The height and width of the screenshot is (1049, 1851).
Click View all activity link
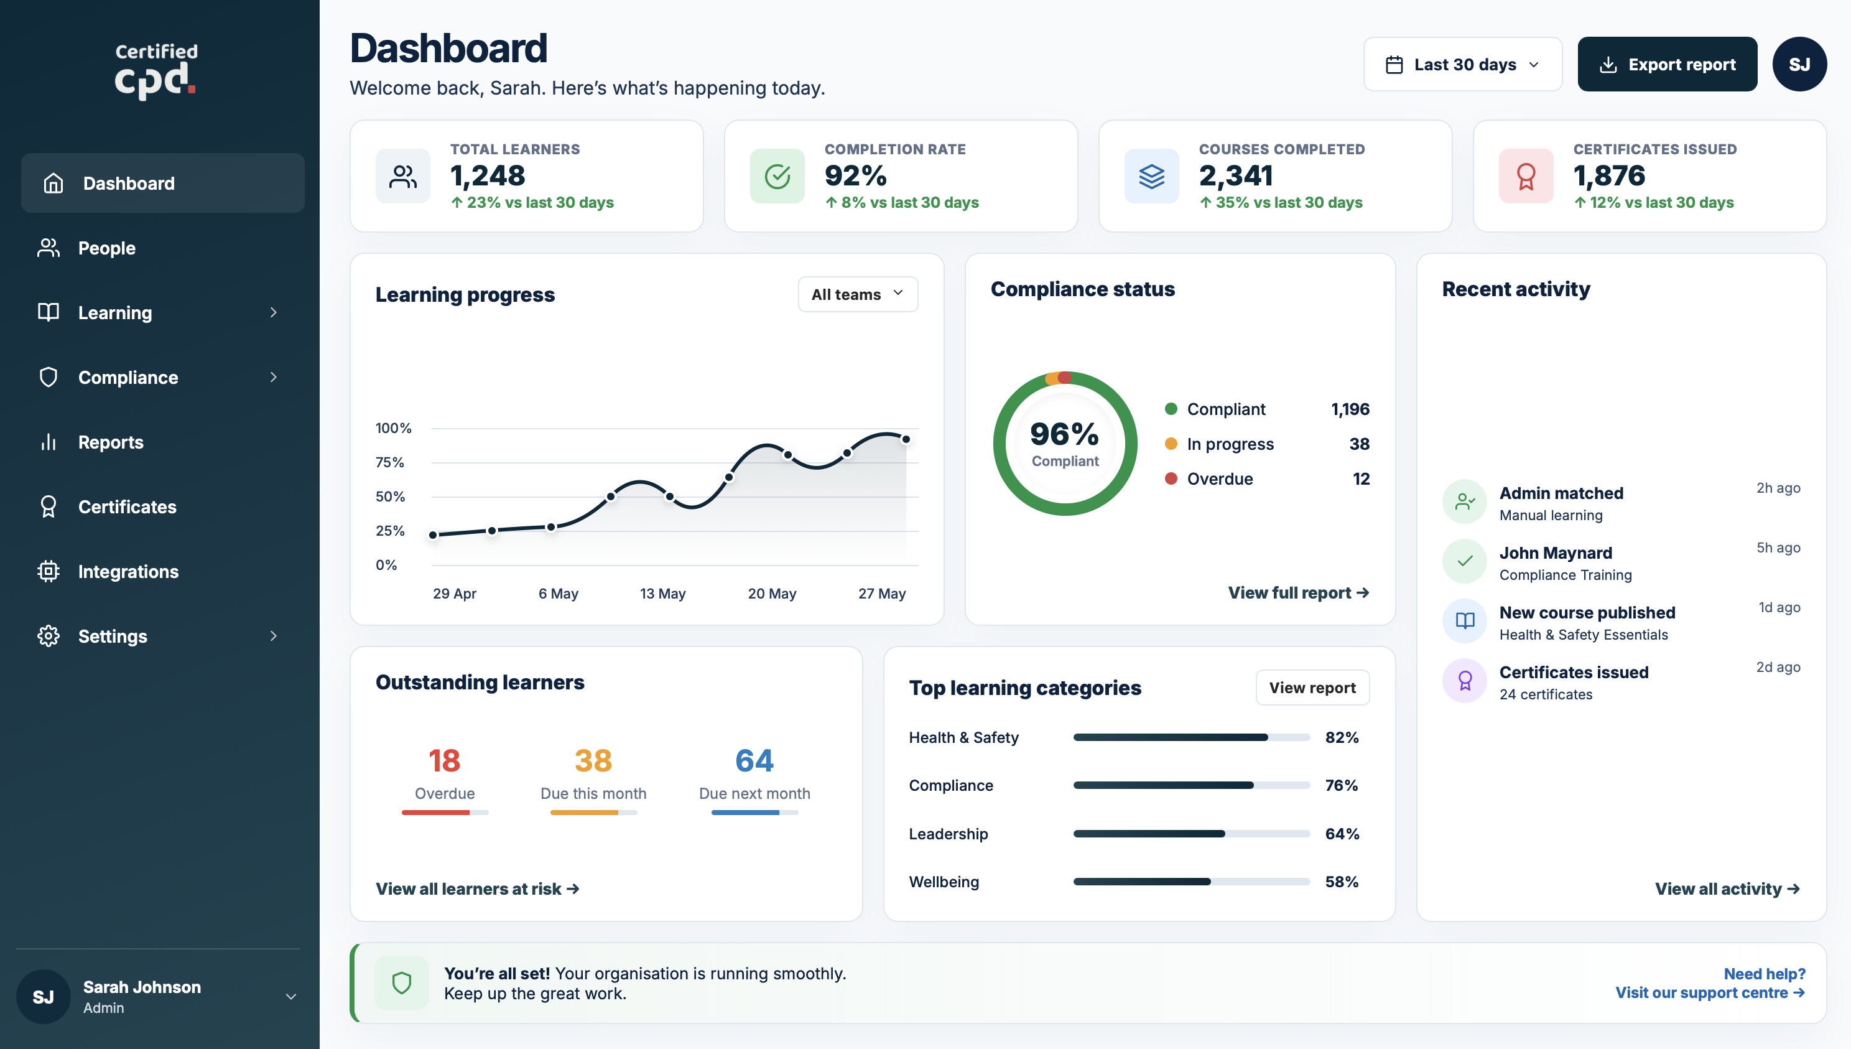pos(1727,889)
